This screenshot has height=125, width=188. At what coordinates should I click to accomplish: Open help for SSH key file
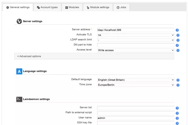point(177,123)
